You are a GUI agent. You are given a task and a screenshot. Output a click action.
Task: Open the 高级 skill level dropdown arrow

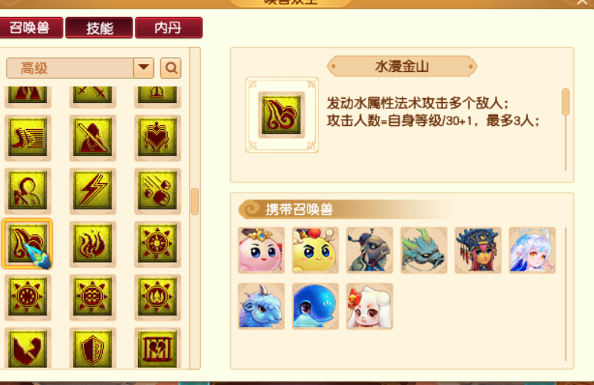click(x=143, y=68)
